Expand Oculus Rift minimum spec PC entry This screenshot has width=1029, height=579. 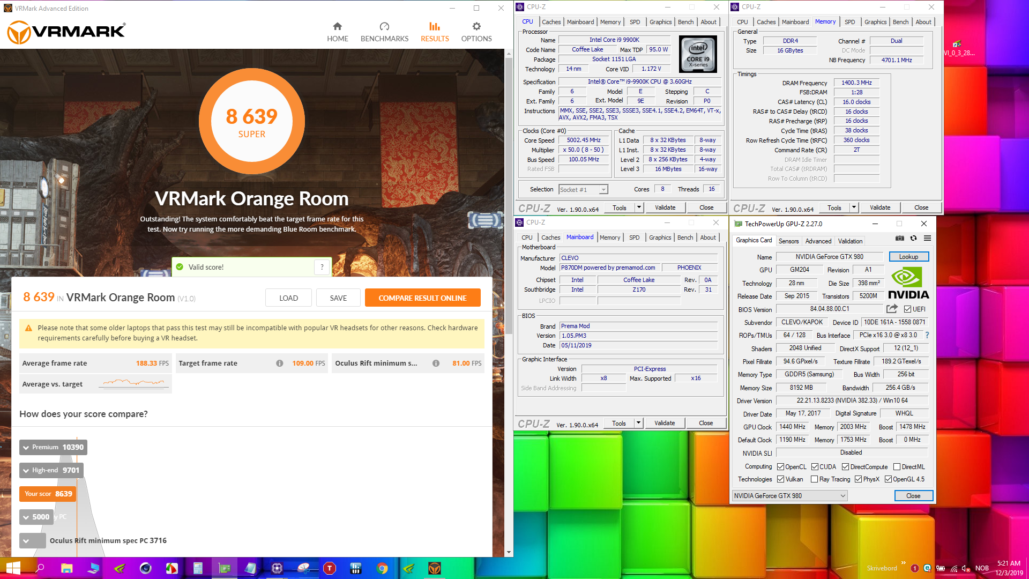(32, 540)
